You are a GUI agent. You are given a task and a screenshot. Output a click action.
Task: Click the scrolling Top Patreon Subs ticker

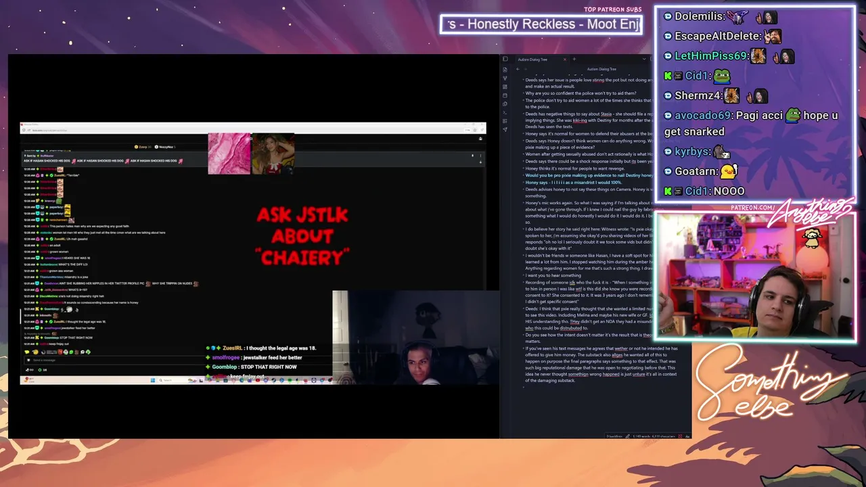(541, 24)
